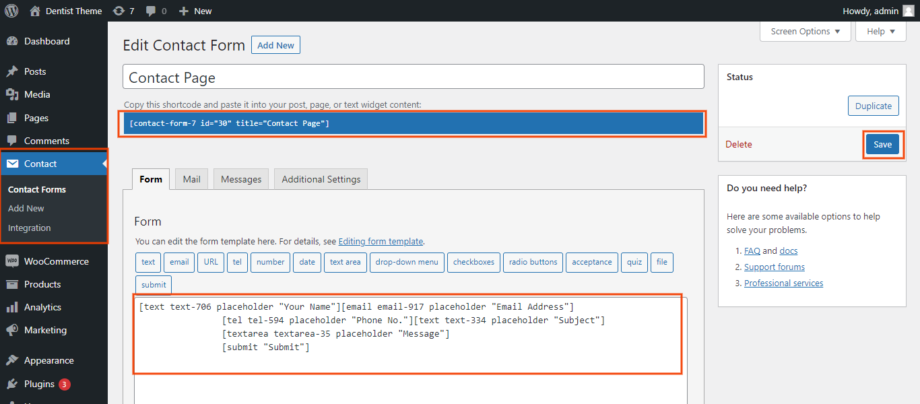This screenshot has width=920, height=404.
Task: Expand the Screen Options dropdown
Action: point(805,32)
